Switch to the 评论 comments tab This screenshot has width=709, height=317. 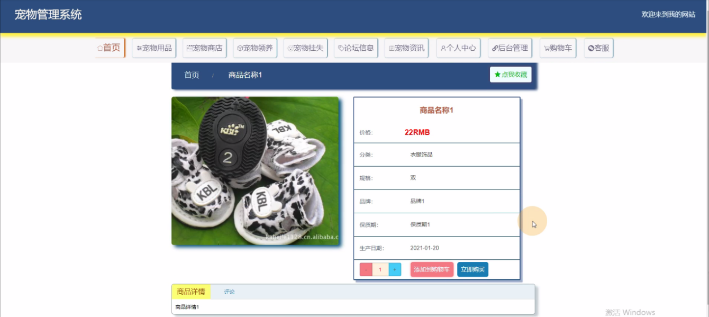[x=229, y=292]
